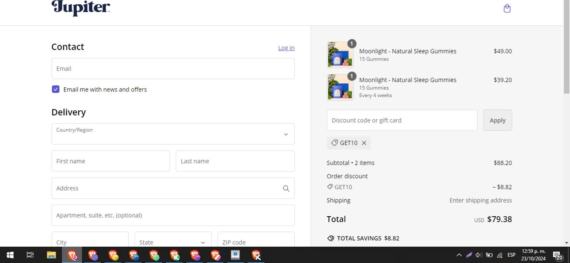Toggle Email me with news and offers

tap(55, 89)
